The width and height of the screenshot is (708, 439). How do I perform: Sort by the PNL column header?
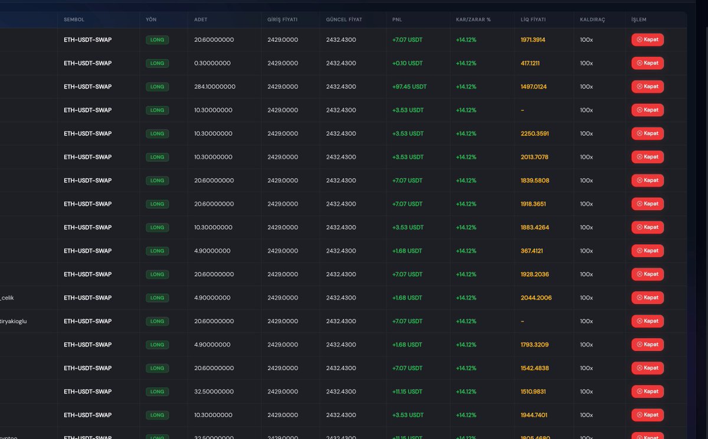(397, 19)
